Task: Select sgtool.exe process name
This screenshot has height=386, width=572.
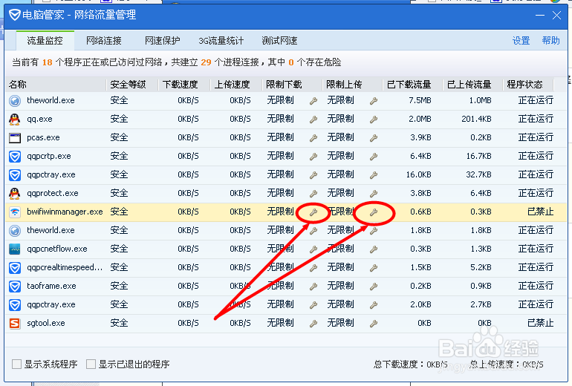Action: coord(46,324)
